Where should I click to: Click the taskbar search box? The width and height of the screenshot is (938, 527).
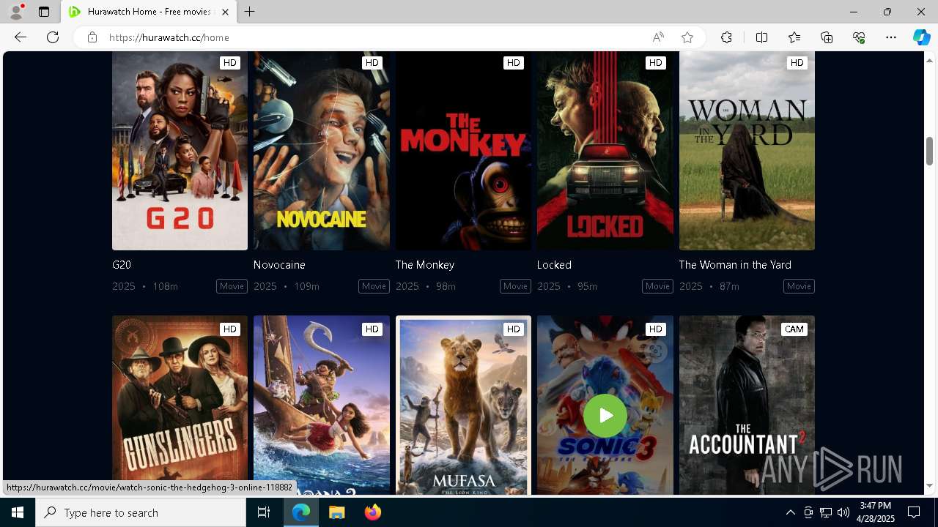pyautogui.click(x=141, y=512)
